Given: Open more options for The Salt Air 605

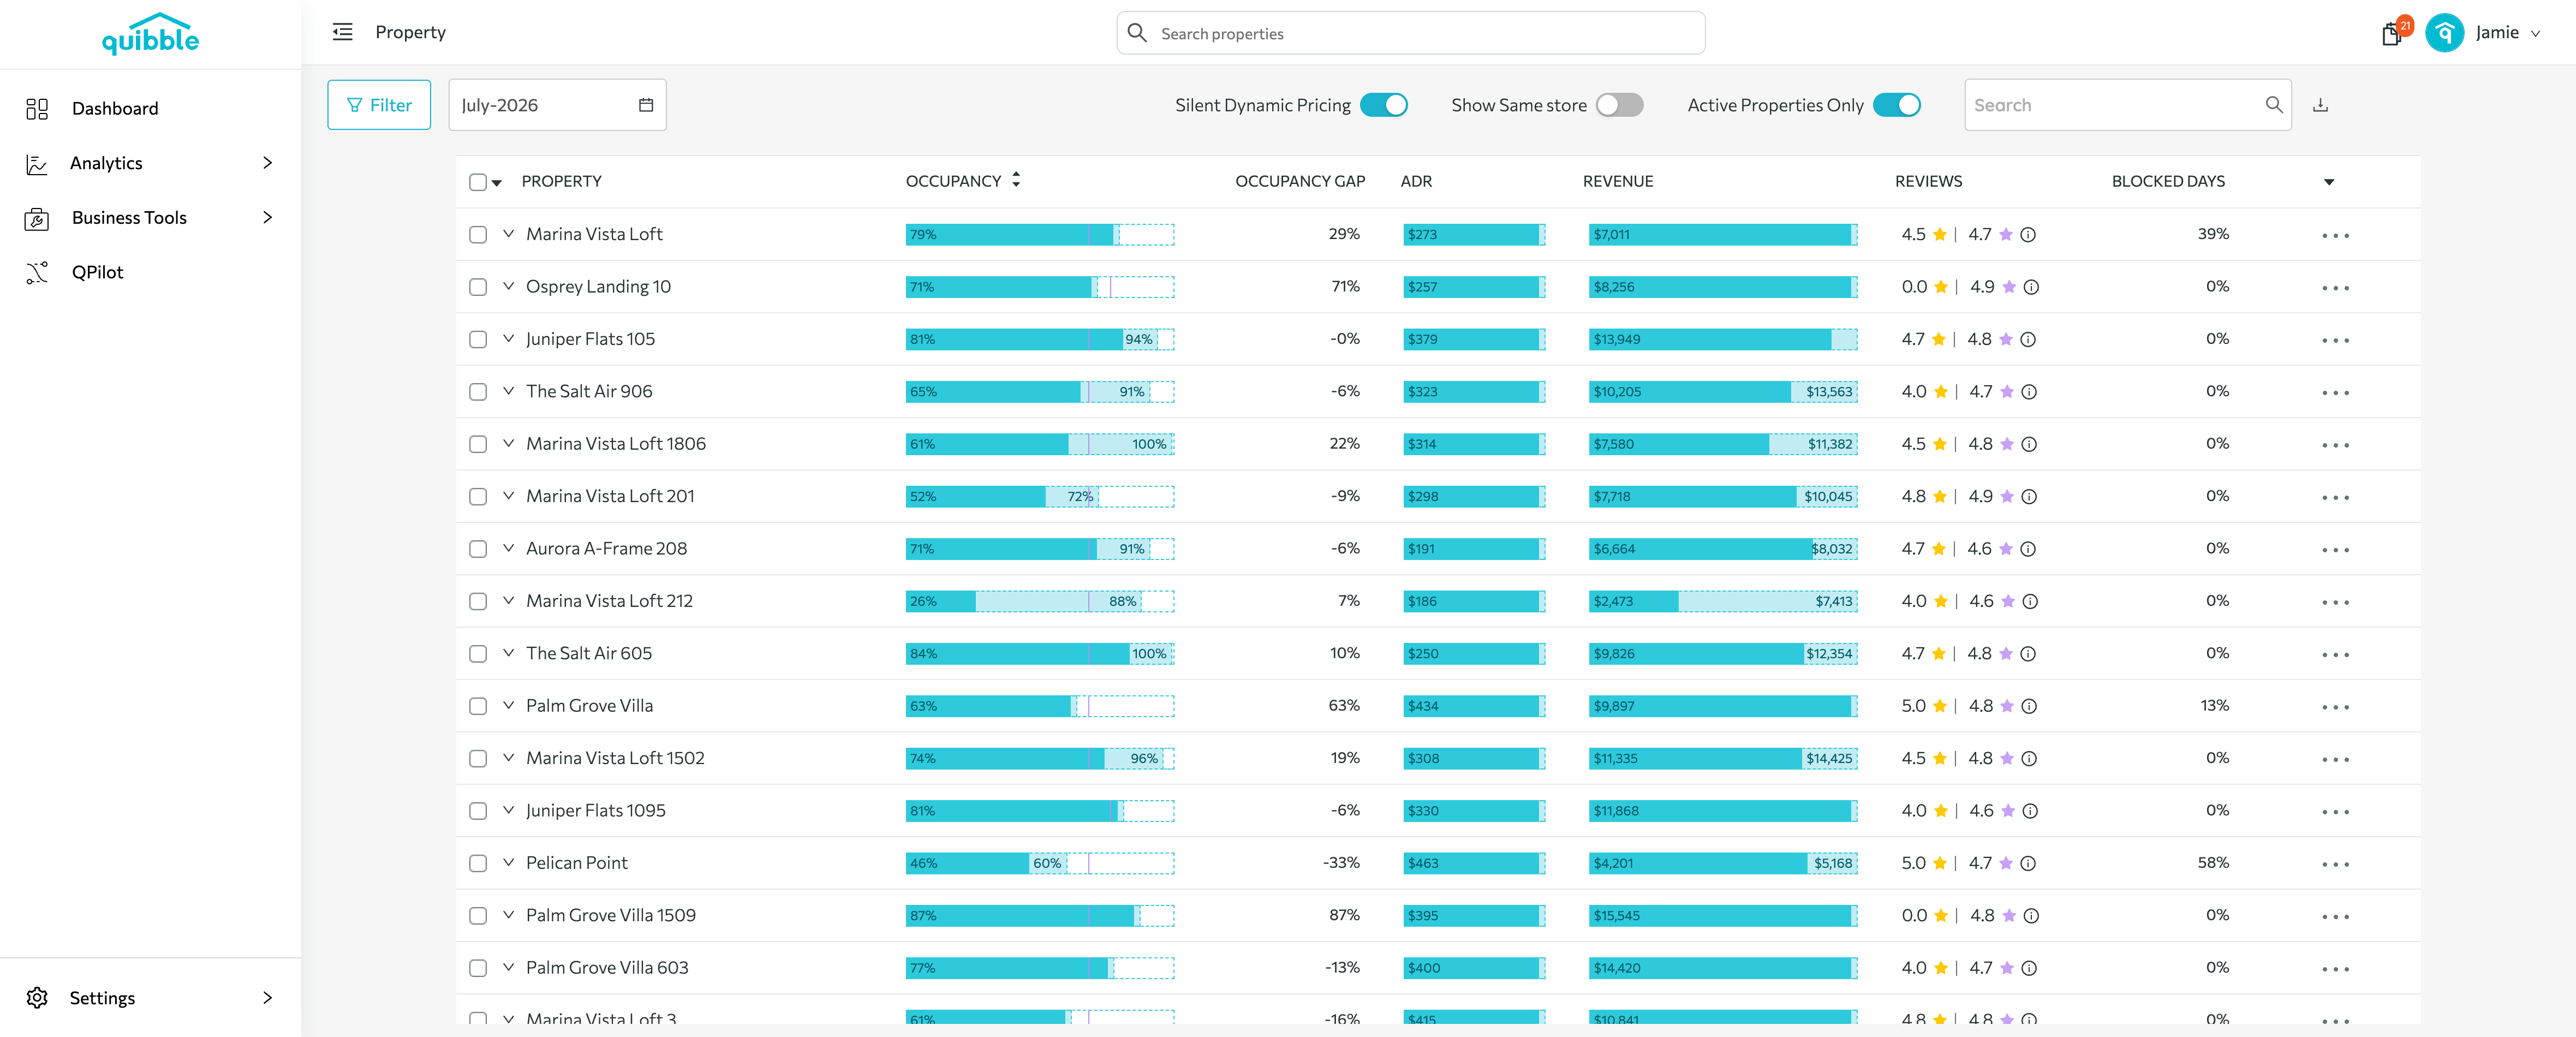Looking at the screenshot, I should [2335, 655].
